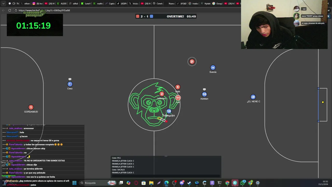Click 'ya termina alderete' chat message
The height and width of the screenshot is (187, 332).
click(x=33, y=169)
